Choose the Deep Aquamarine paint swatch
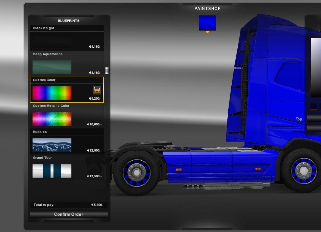 coord(52,67)
